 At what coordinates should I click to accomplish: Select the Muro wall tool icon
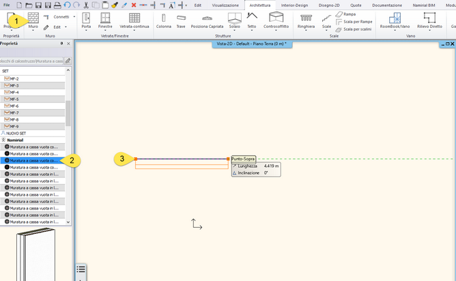(33, 18)
